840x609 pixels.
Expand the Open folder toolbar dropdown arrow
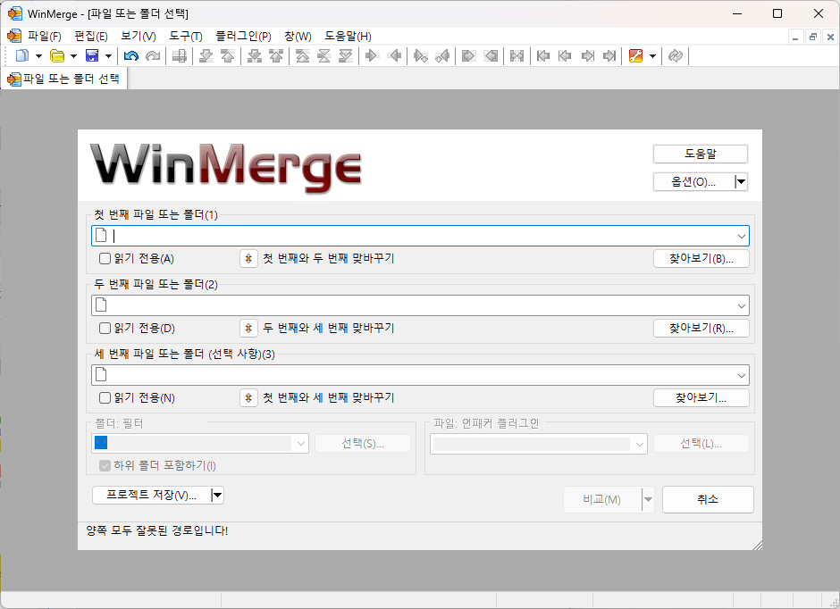pos(73,55)
